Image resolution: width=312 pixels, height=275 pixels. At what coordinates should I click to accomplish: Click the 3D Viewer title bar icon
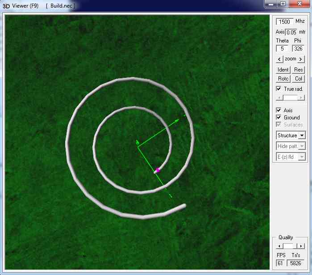click(x=6, y=6)
